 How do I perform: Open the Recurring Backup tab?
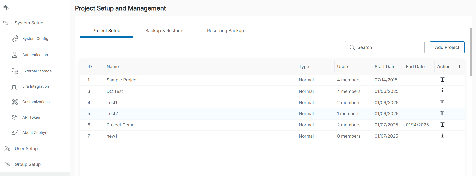[x=225, y=31]
